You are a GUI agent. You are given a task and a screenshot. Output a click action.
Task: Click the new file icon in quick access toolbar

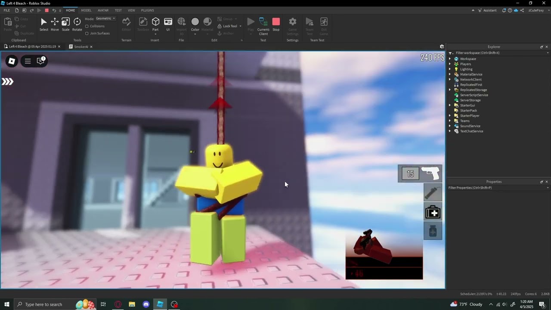coord(17,10)
